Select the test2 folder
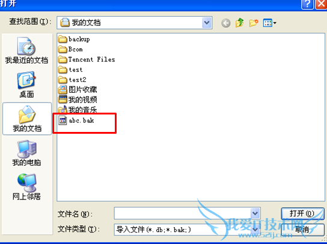Image resolution: width=327 pixels, height=244 pixels. click(72, 80)
